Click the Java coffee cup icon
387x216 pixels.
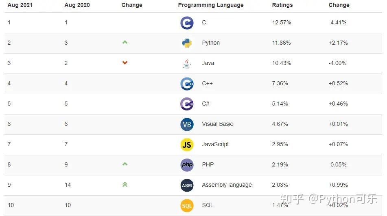pyautogui.click(x=187, y=63)
